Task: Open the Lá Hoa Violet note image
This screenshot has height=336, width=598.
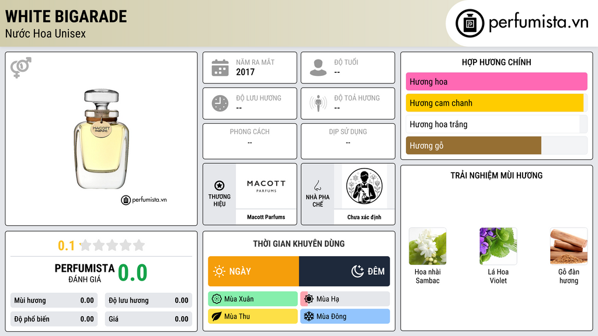Action: point(498,246)
